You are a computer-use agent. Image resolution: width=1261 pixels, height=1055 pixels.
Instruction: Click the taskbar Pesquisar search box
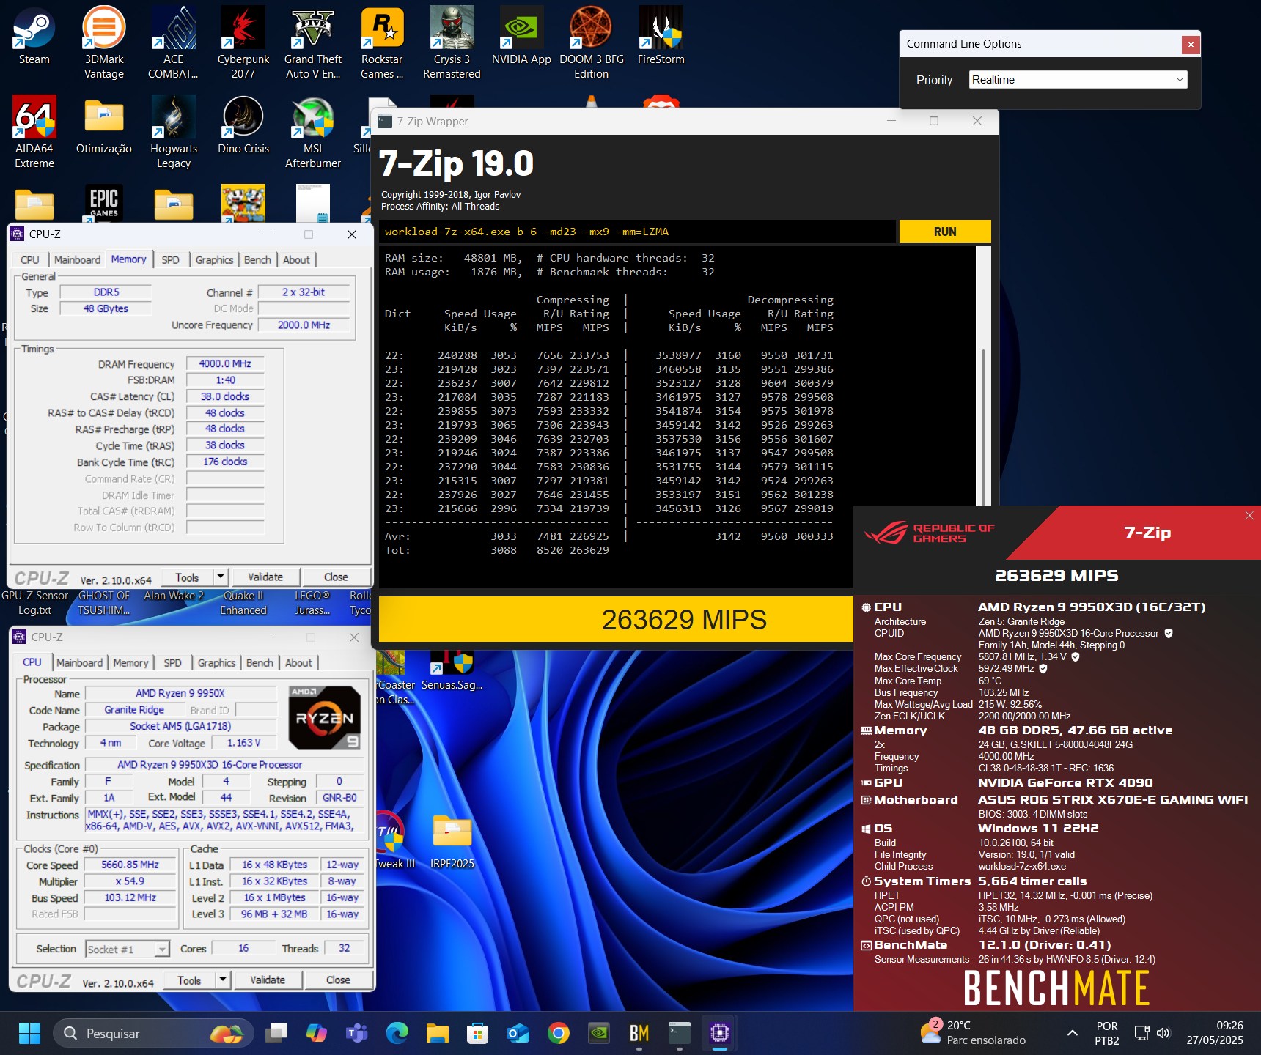(154, 1033)
